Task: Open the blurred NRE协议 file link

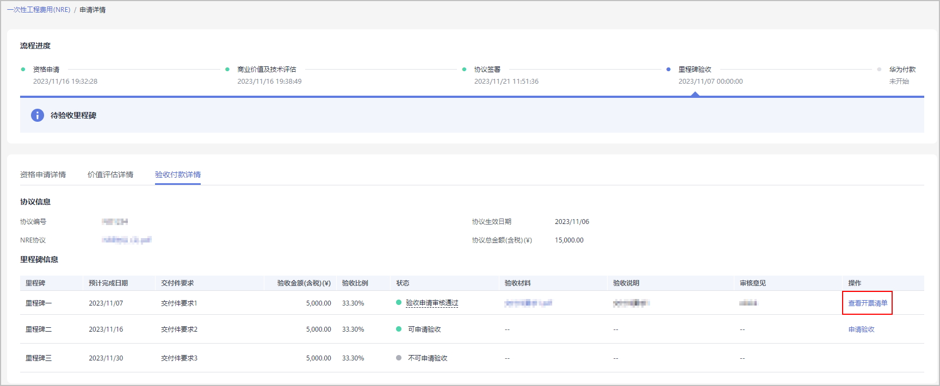Action: coord(127,240)
